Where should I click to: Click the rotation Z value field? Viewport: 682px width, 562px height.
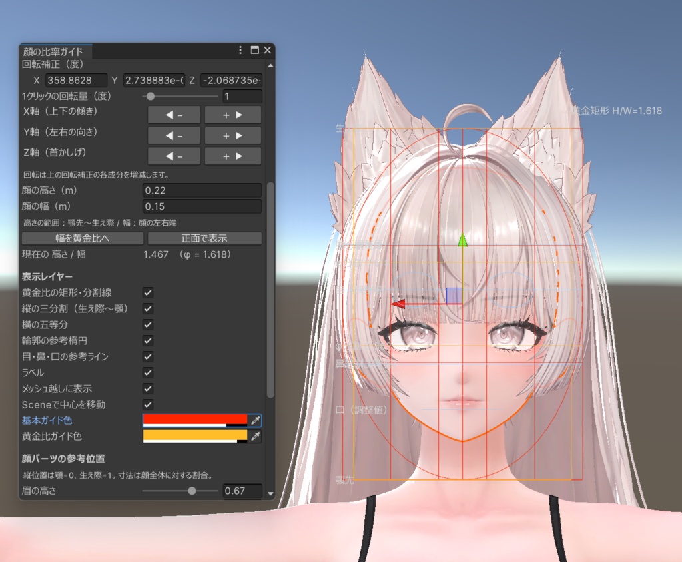pos(231,80)
